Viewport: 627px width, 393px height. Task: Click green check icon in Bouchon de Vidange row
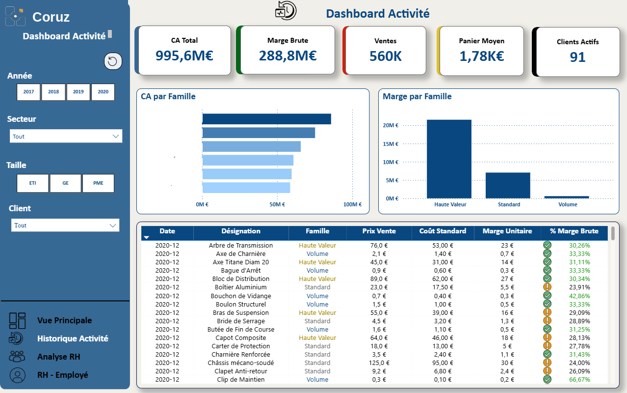point(547,296)
